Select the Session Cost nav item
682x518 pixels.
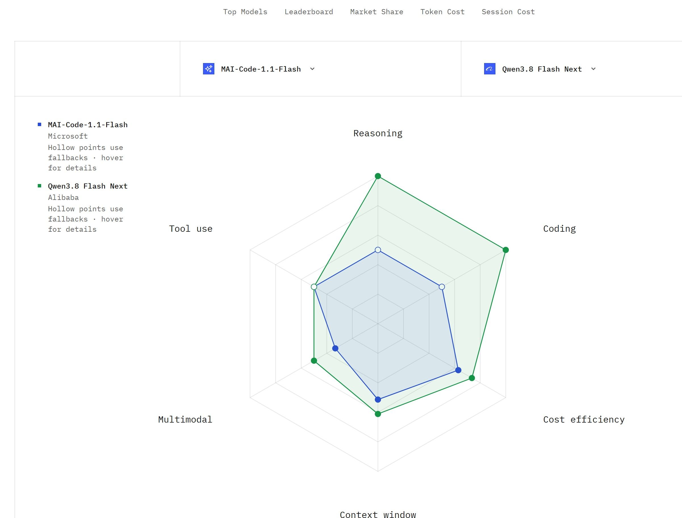pos(508,12)
